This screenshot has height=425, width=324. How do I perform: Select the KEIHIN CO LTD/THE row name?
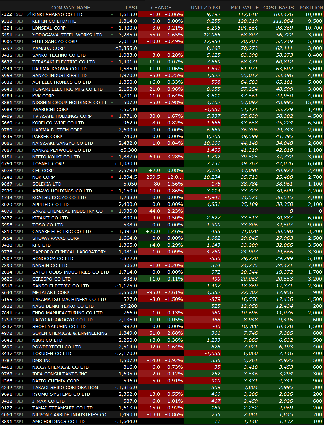(x=54, y=21)
